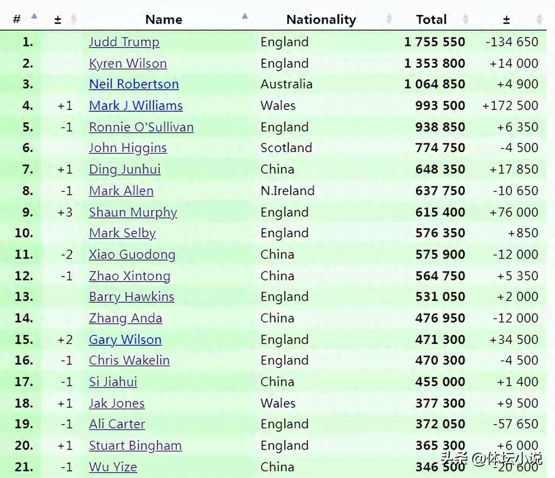The image size is (555, 478).
Task: Sort table by Nationality column arrows
Action: click(389, 20)
